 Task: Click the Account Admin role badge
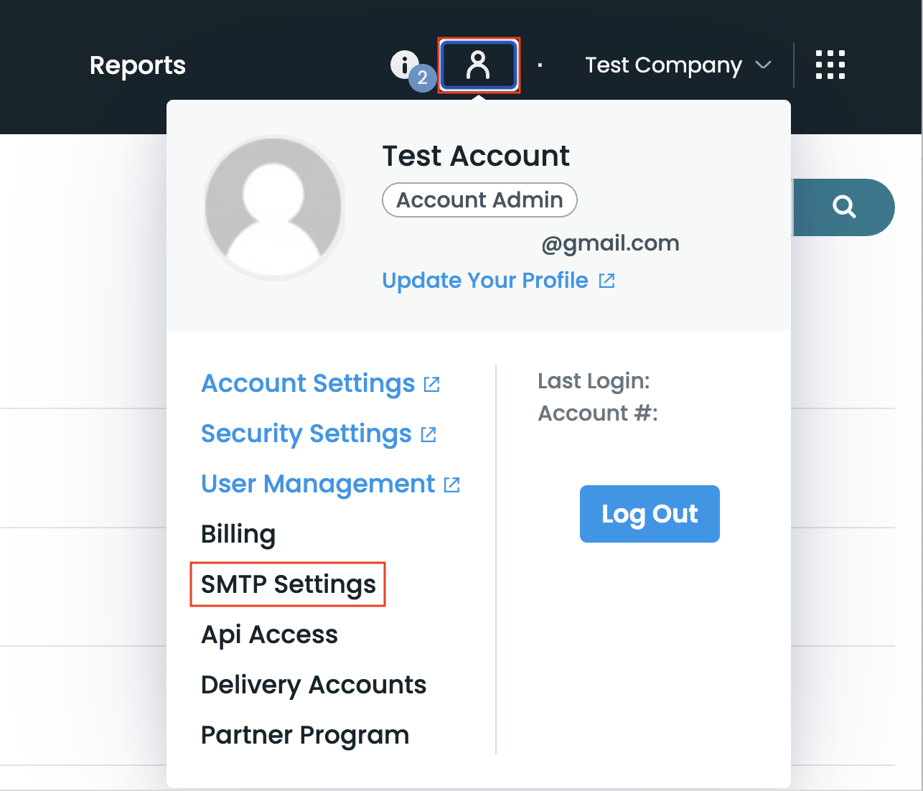[479, 200]
